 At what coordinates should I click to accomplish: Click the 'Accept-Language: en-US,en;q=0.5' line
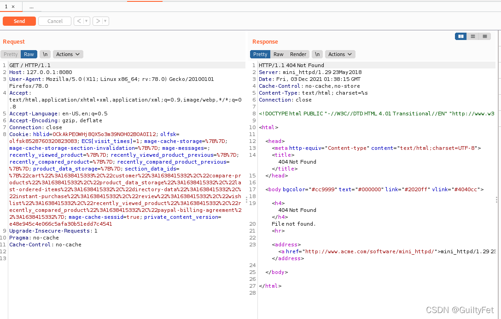tap(58, 114)
